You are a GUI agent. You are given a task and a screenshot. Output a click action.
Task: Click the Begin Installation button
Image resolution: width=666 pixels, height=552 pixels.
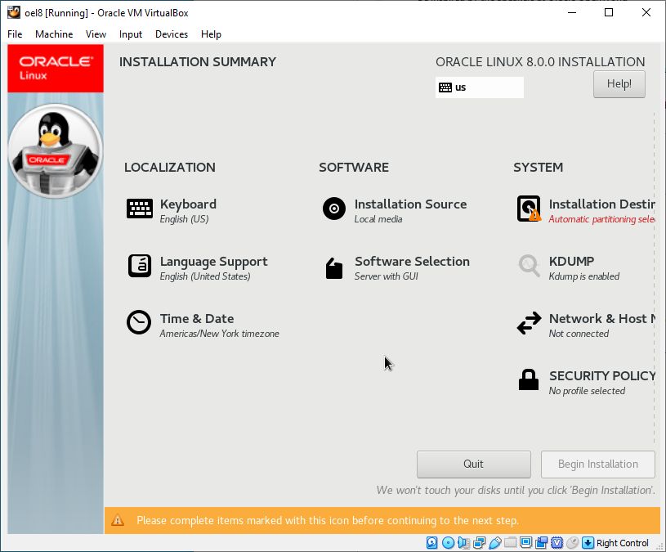(x=597, y=464)
